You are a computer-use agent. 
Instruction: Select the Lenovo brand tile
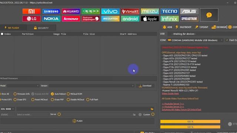pyautogui.click(x=71, y=19)
